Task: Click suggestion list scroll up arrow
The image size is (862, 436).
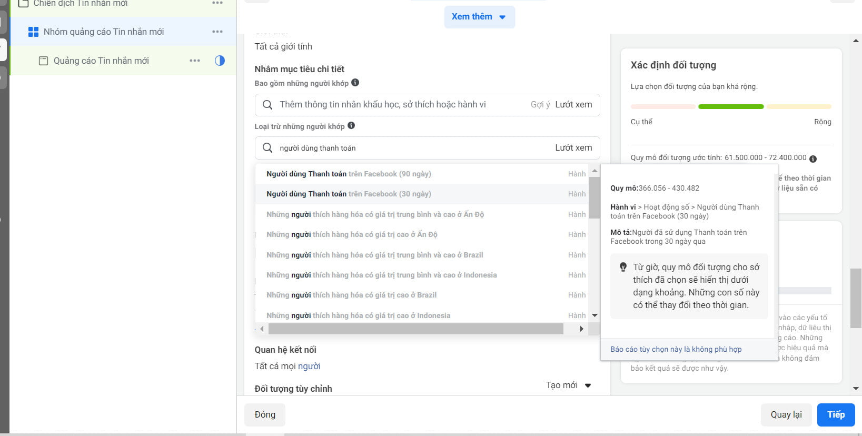Action: pos(595,171)
